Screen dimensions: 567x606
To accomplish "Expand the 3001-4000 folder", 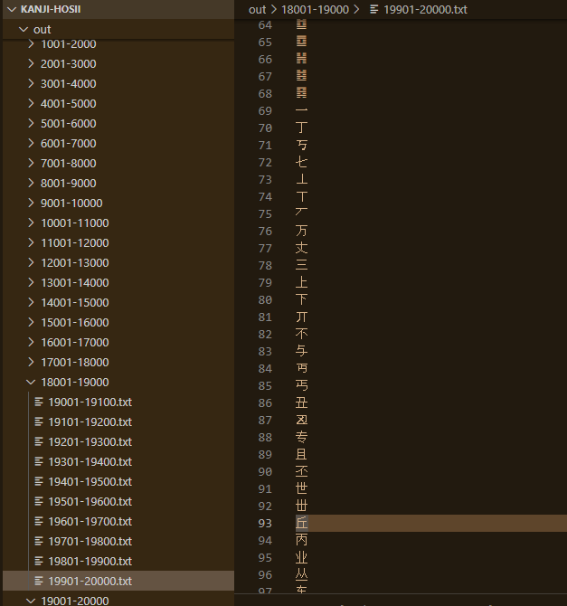I will click(69, 84).
